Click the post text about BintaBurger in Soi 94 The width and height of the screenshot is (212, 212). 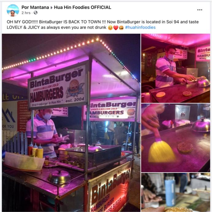click(x=102, y=25)
